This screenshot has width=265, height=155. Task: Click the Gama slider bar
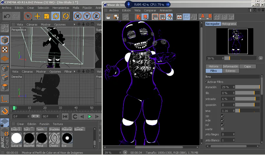coord(247,111)
